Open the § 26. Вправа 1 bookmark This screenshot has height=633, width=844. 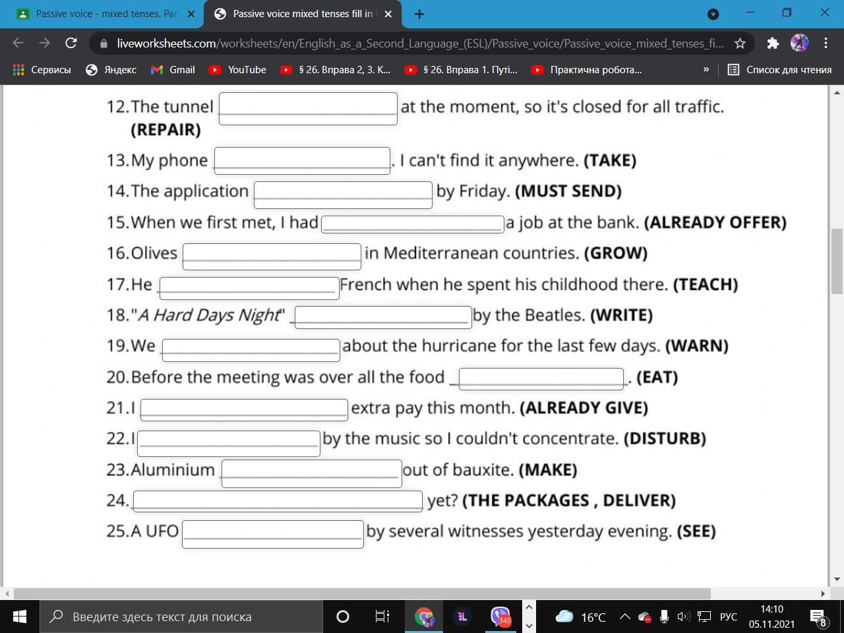pos(461,69)
